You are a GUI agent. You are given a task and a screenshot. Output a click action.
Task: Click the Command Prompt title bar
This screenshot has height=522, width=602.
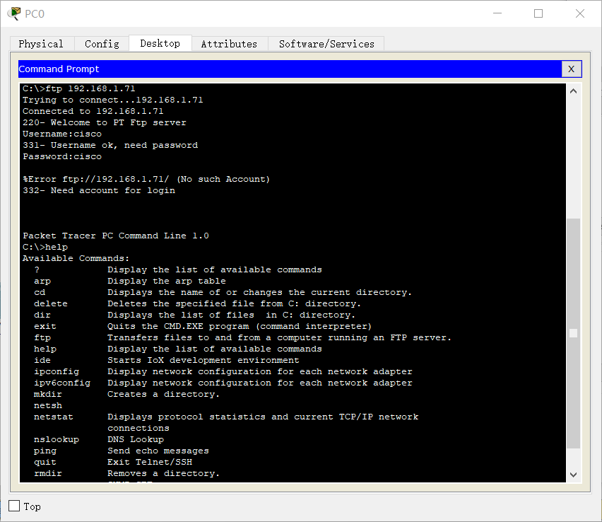pyautogui.click(x=290, y=69)
